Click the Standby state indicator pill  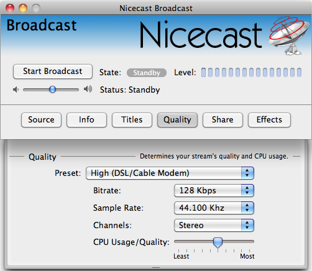coord(147,73)
